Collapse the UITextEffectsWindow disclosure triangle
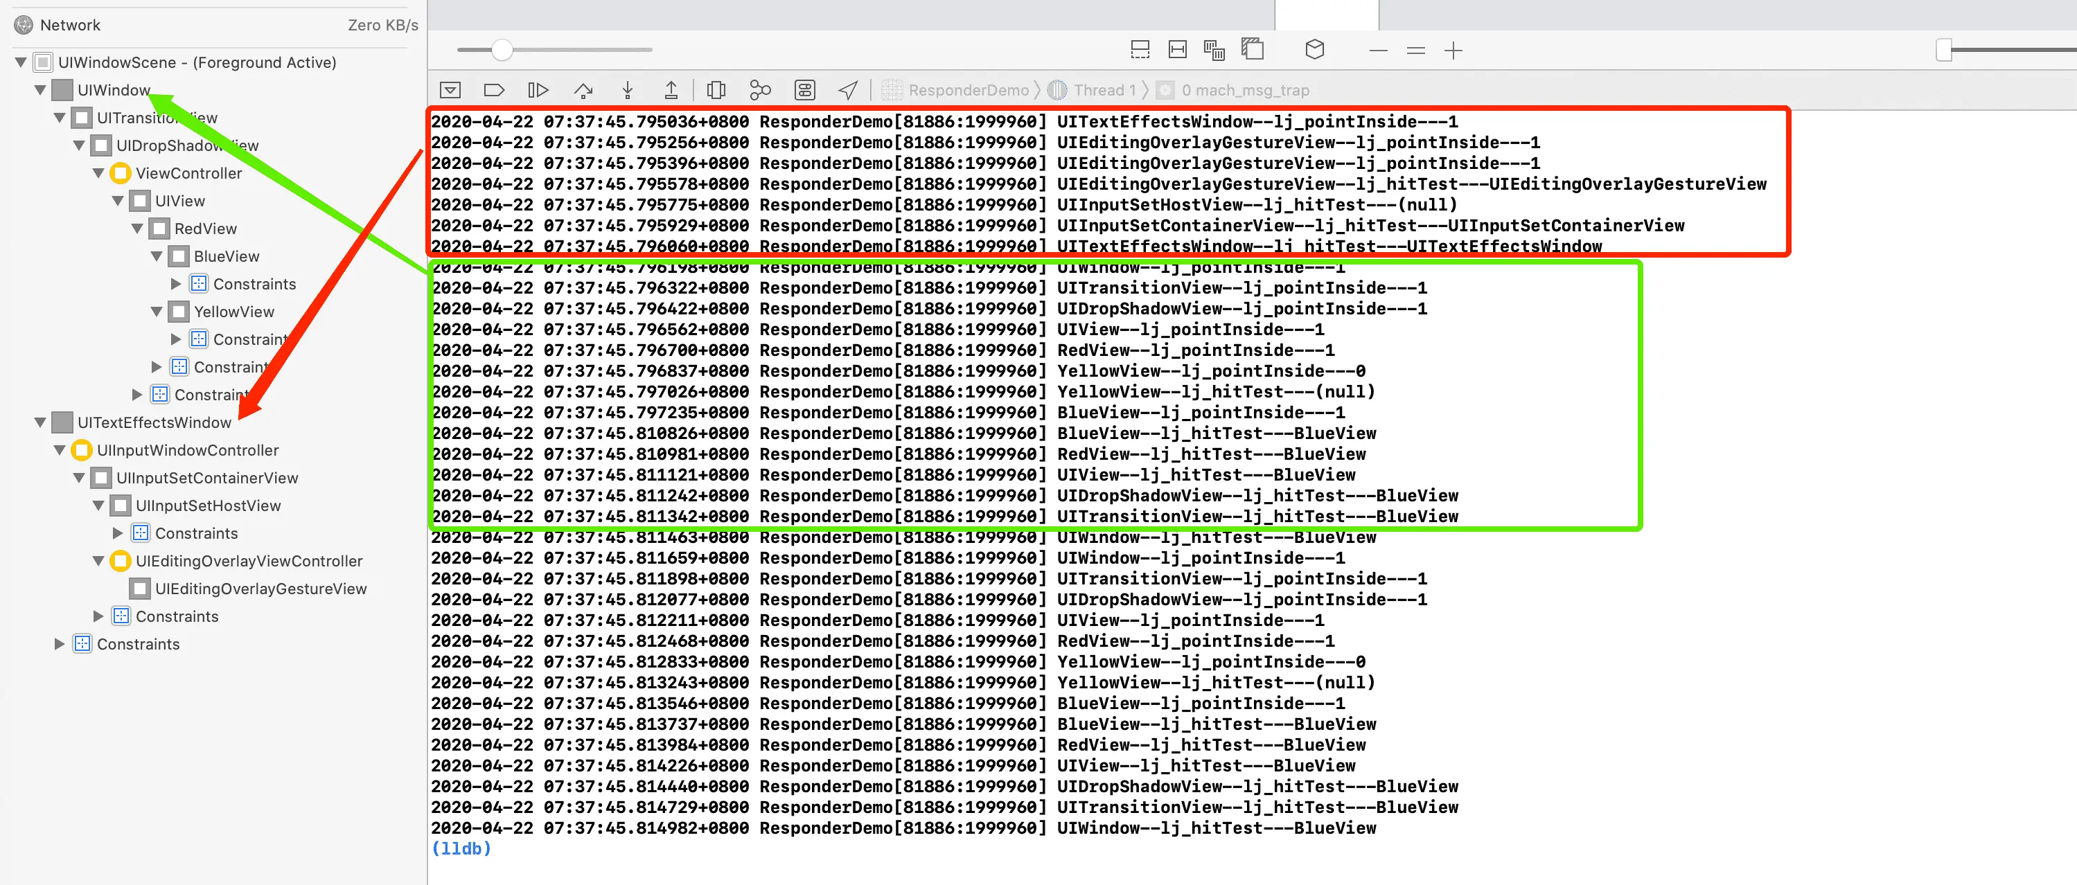The height and width of the screenshot is (885, 2077). click(x=40, y=422)
